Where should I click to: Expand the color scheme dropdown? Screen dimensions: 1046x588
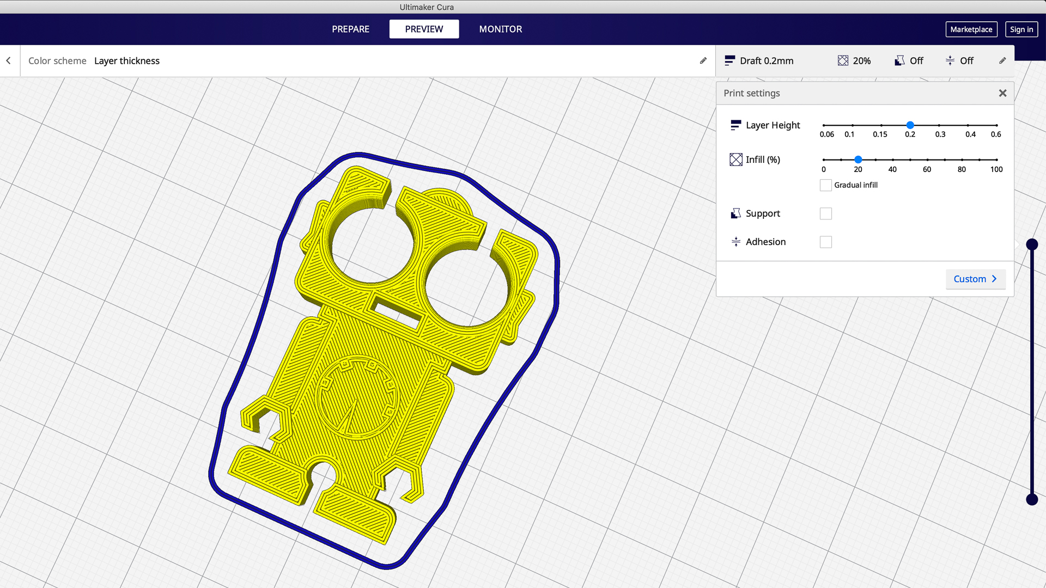point(127,60)
